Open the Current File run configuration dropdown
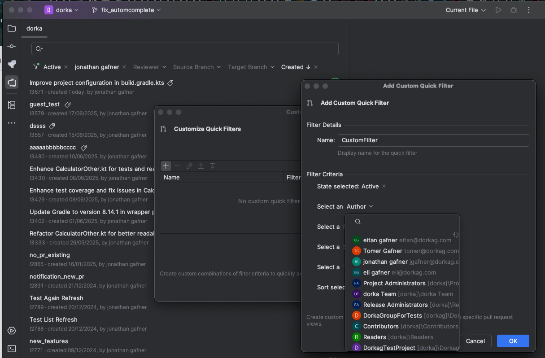 point(466,10)
